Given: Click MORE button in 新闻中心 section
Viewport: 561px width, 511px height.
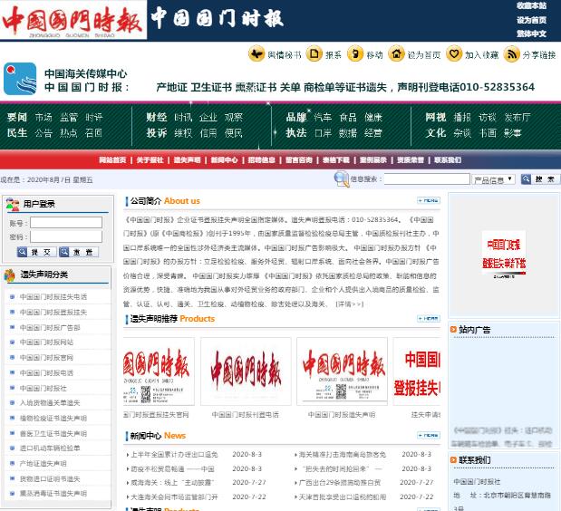Looking at the screenshot, I should tap(429, 435).
